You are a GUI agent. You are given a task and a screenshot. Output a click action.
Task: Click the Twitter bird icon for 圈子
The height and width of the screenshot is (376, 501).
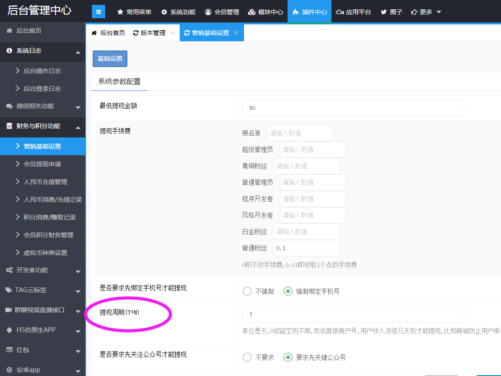point(383,12)
